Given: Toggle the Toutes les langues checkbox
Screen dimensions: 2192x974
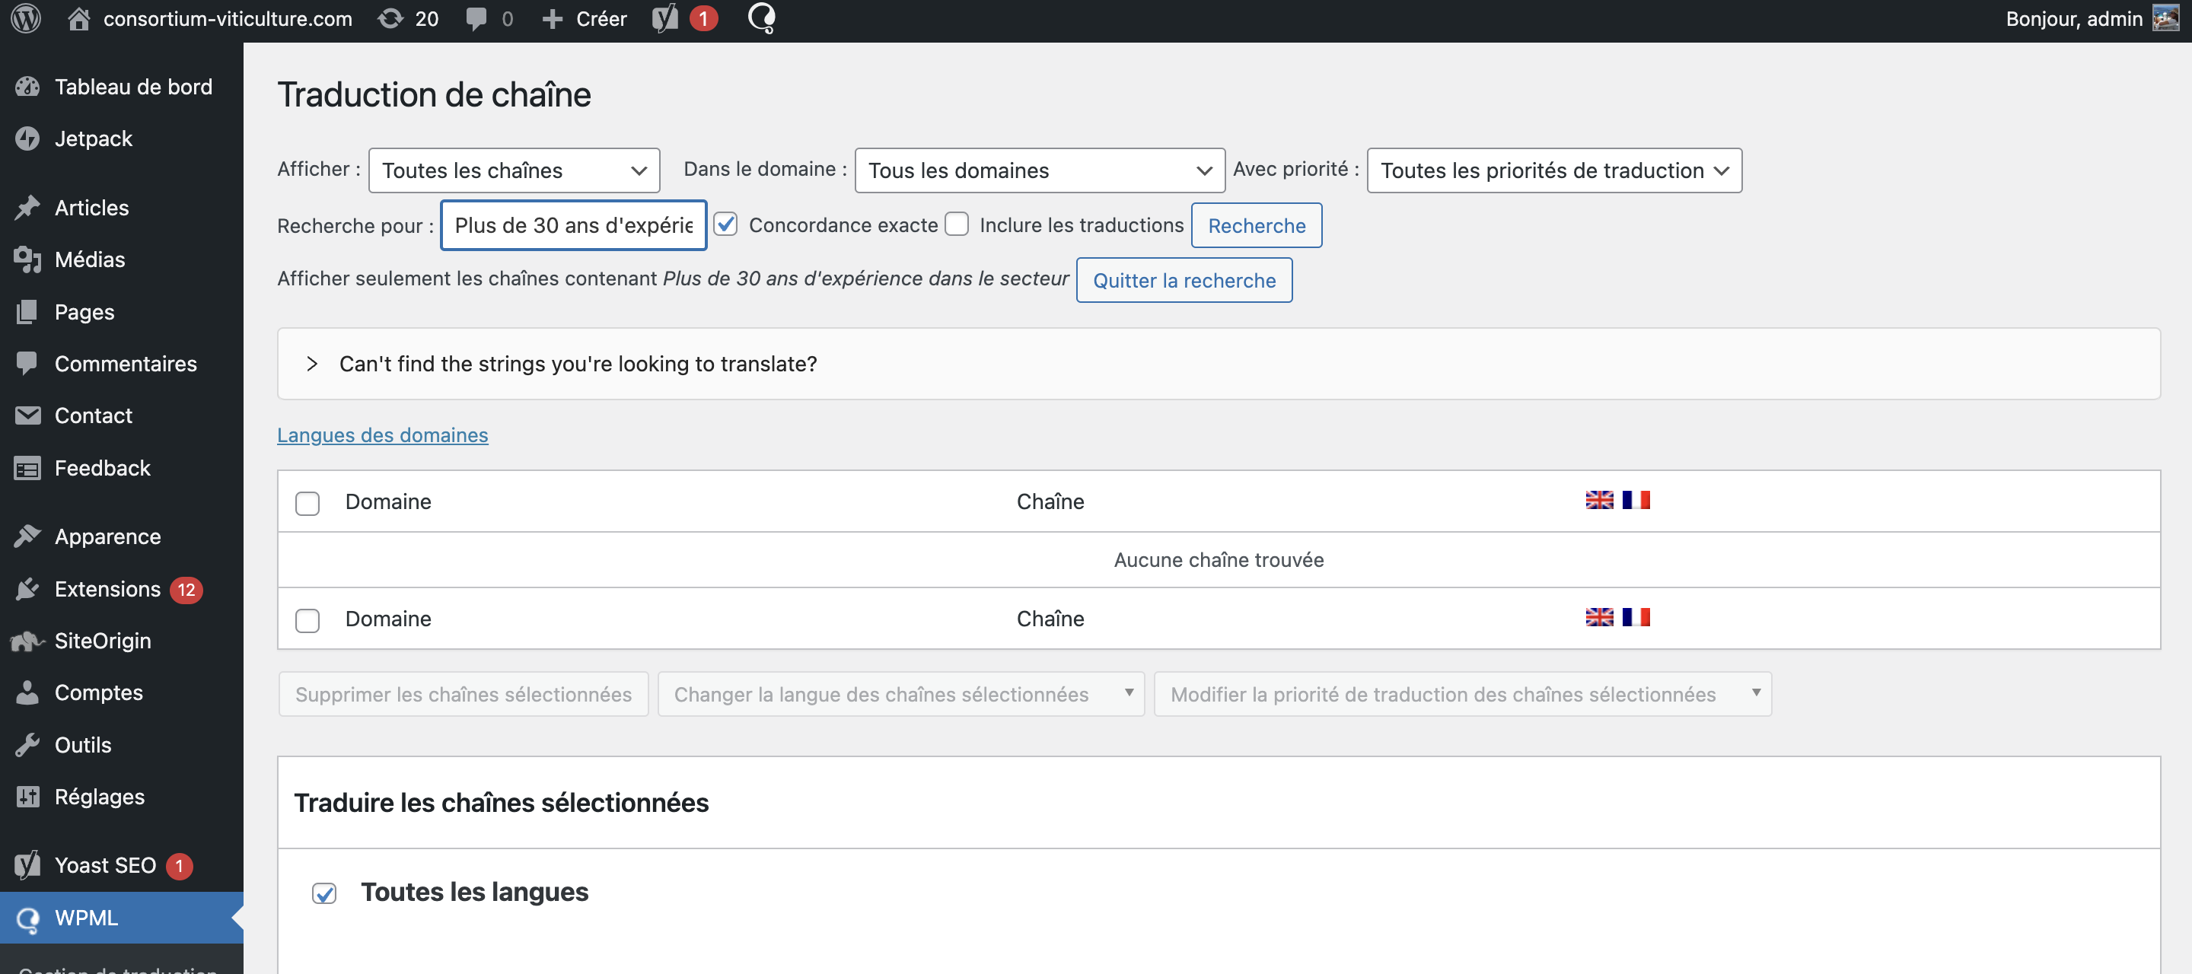Looking at the screenshot, I should [324, 893].
